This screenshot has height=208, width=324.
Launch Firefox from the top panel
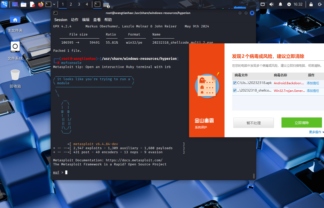pos(41,4)
